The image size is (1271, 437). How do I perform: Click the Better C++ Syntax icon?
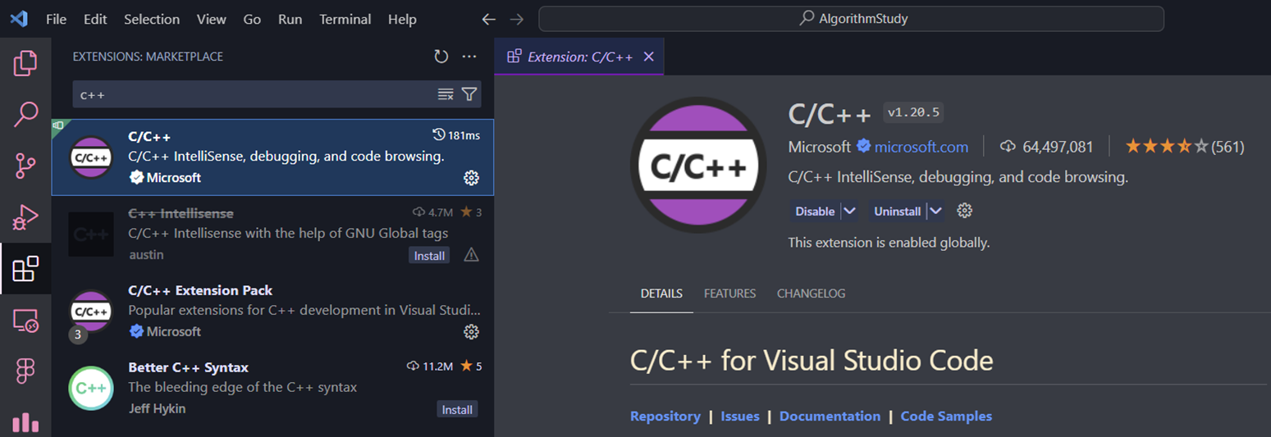91,389
